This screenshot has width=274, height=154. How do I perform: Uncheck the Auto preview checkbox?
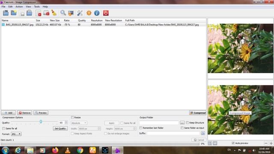(233, 143)
